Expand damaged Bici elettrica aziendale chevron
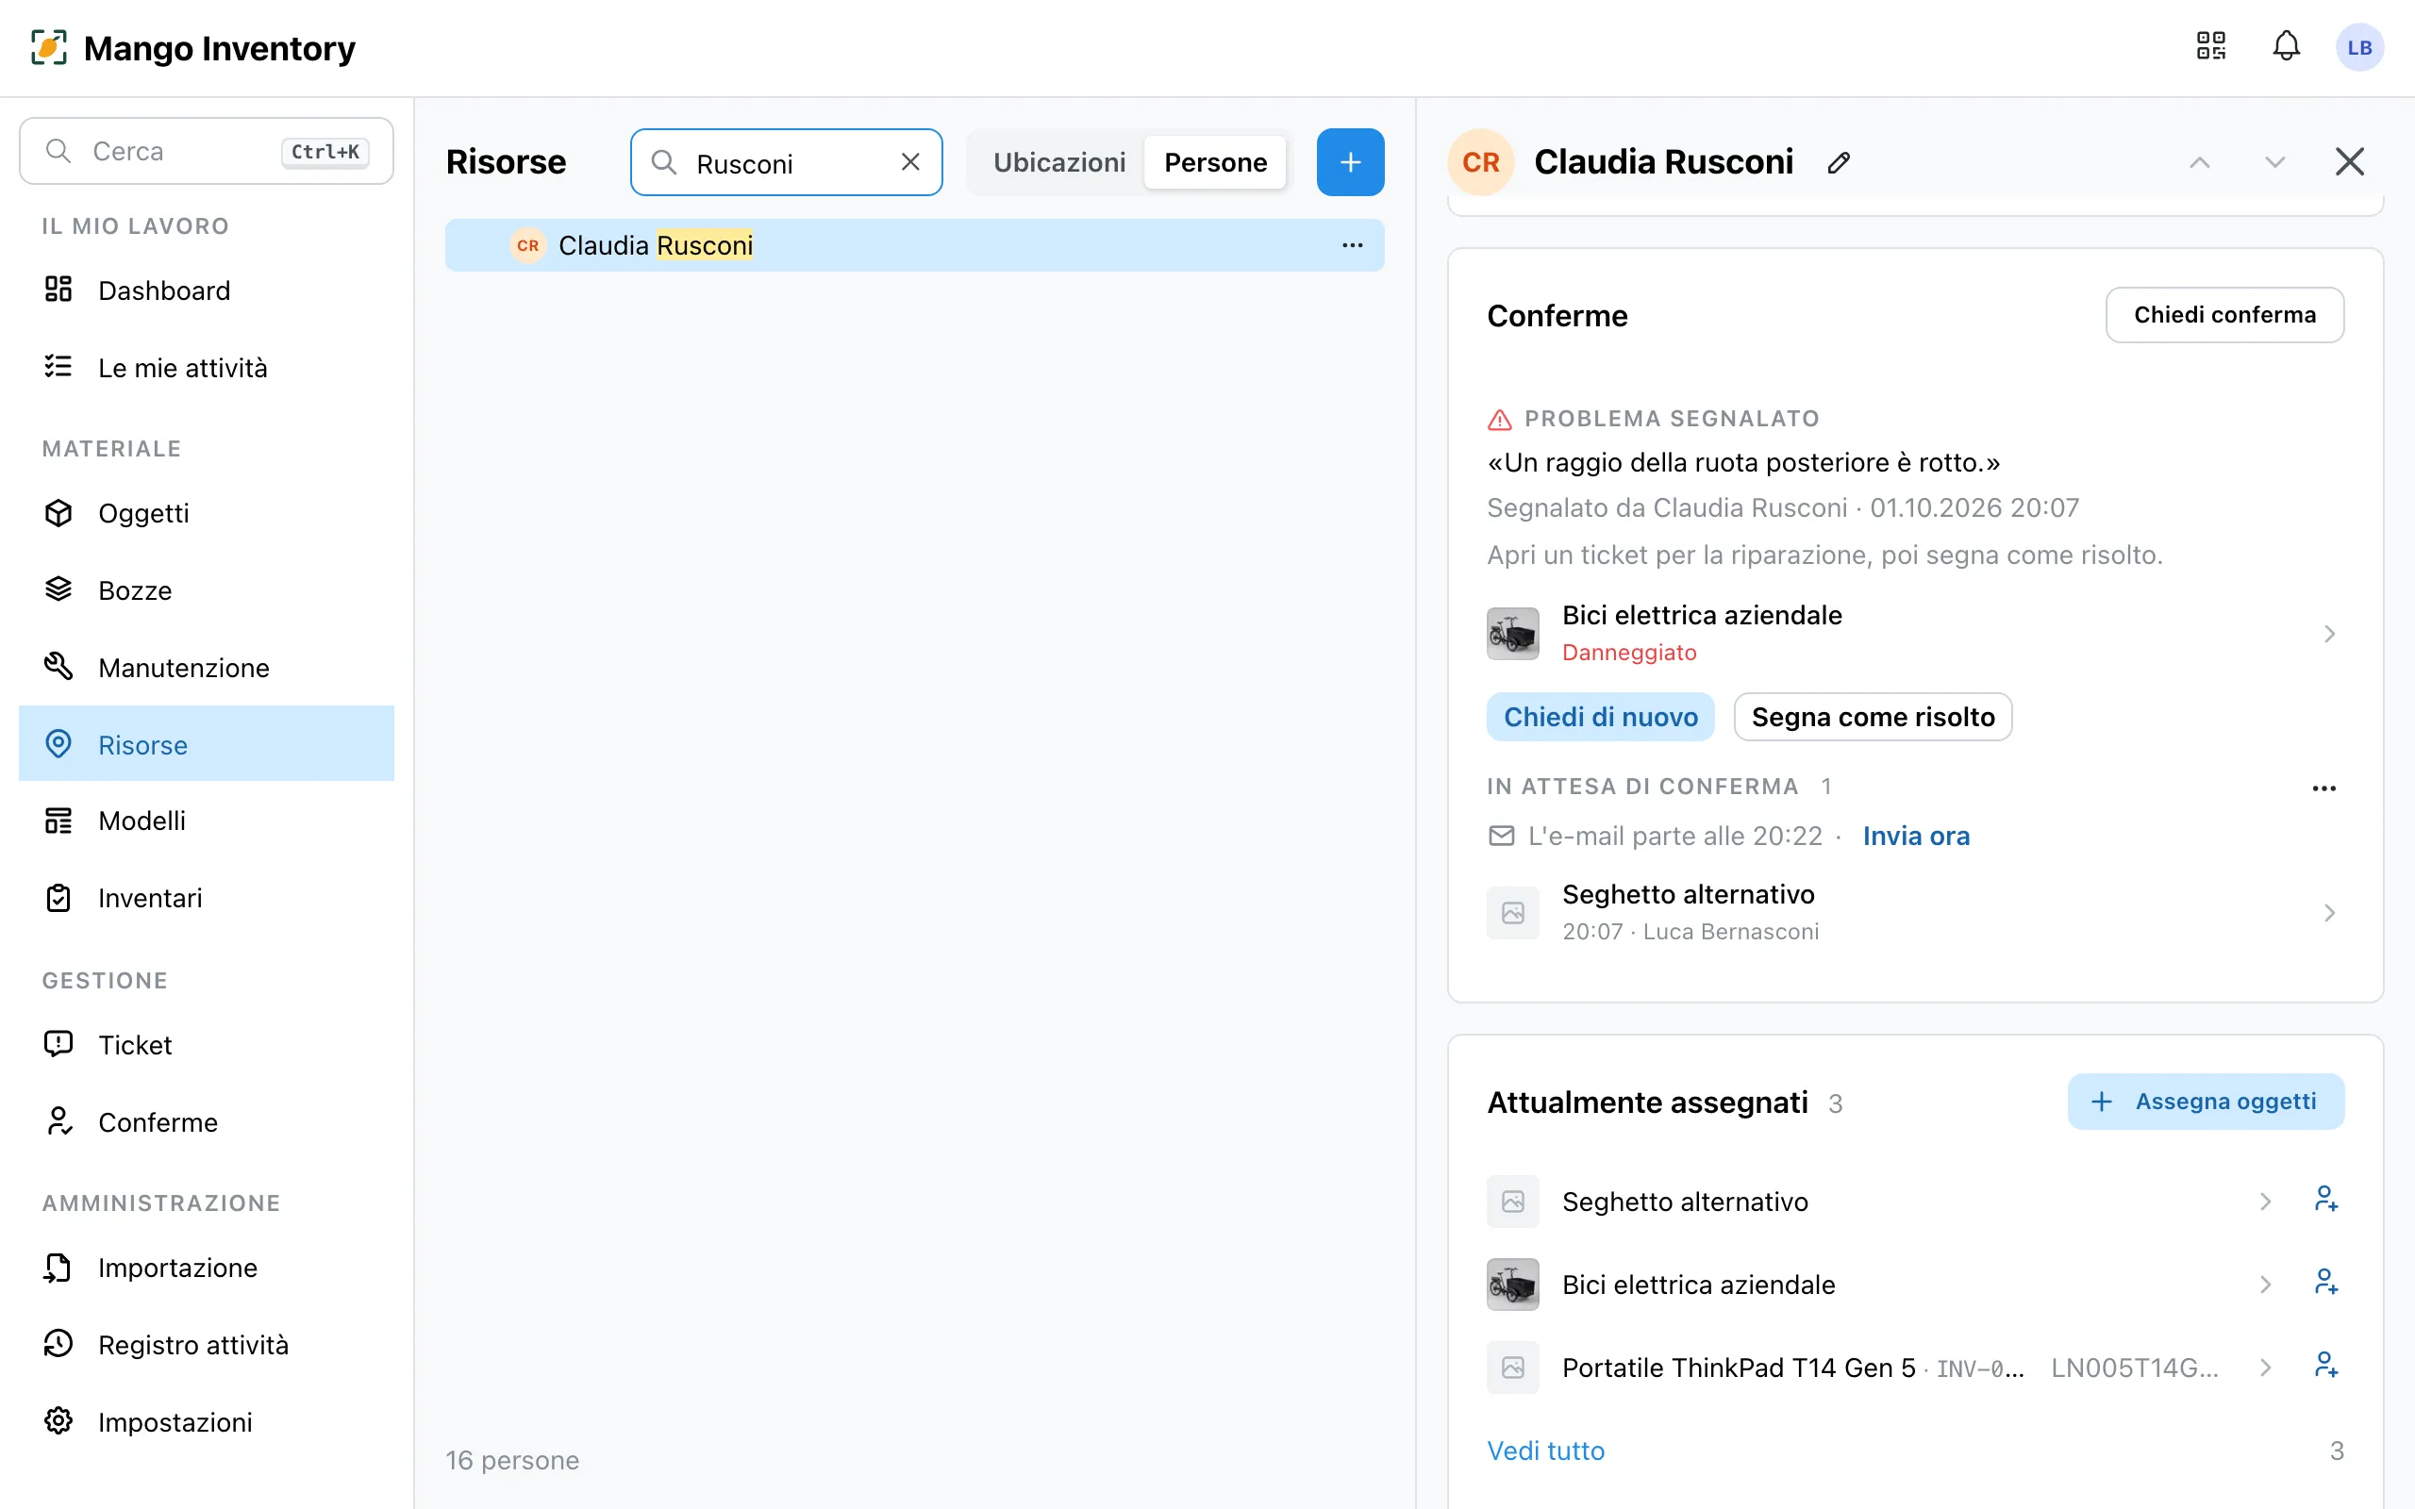Image resolution: width=2415 pixels, height=1509 pixels. click(x=2329, y=634)
